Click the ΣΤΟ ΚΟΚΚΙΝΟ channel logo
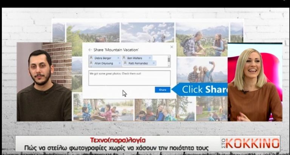The image size is (290, 155). (250, 143)
